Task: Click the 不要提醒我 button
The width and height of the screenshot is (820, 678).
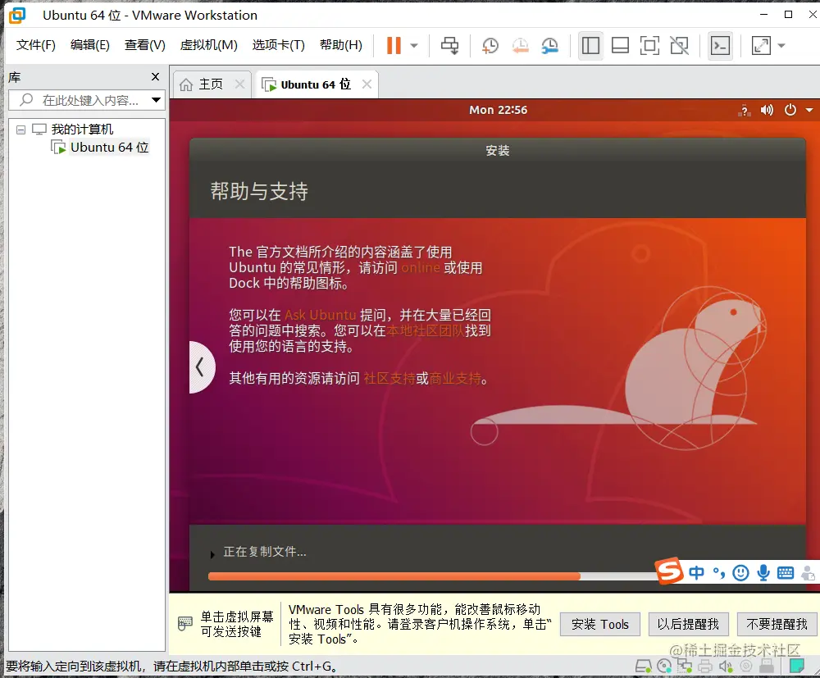Action: pyautogui.click(x=777, y=624)
